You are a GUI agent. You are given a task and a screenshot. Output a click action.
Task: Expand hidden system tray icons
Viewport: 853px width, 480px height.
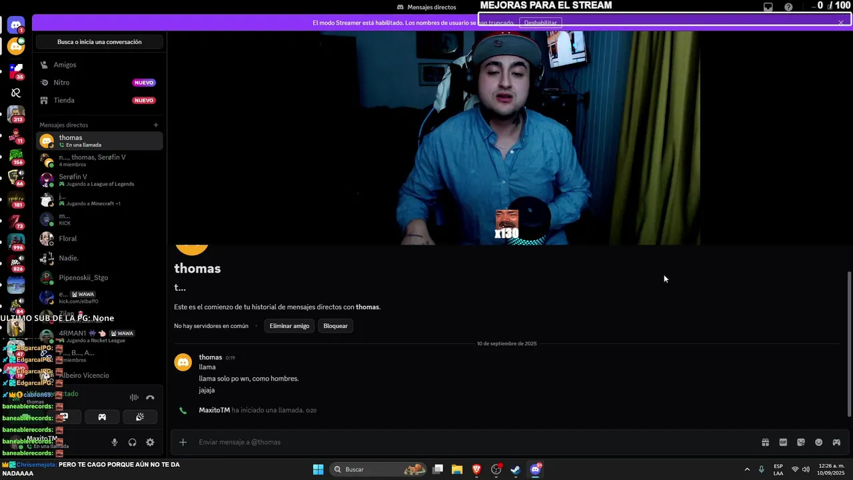point(746,469)
